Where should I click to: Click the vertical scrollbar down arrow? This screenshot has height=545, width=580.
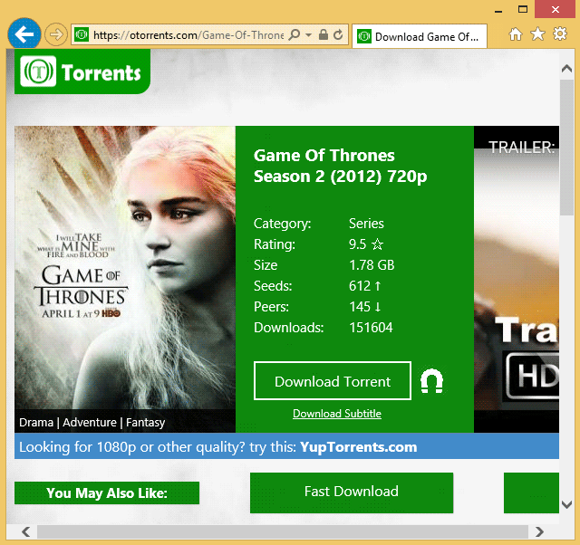coord(566,504)
